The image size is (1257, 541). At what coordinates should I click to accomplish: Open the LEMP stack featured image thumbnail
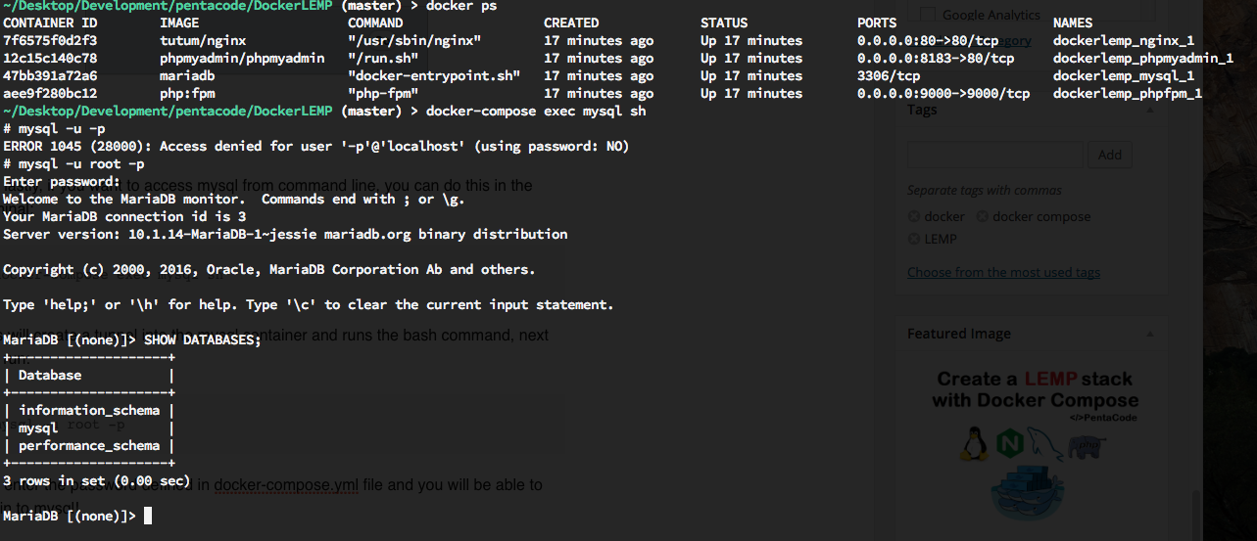point(1035,446)
